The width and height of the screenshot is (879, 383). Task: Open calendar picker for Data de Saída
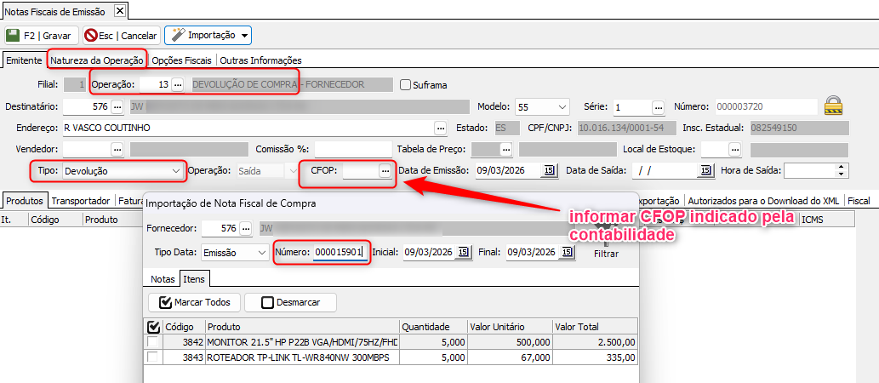705,170
